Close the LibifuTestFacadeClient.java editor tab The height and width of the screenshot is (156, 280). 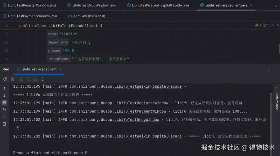(x=251, y=5)
